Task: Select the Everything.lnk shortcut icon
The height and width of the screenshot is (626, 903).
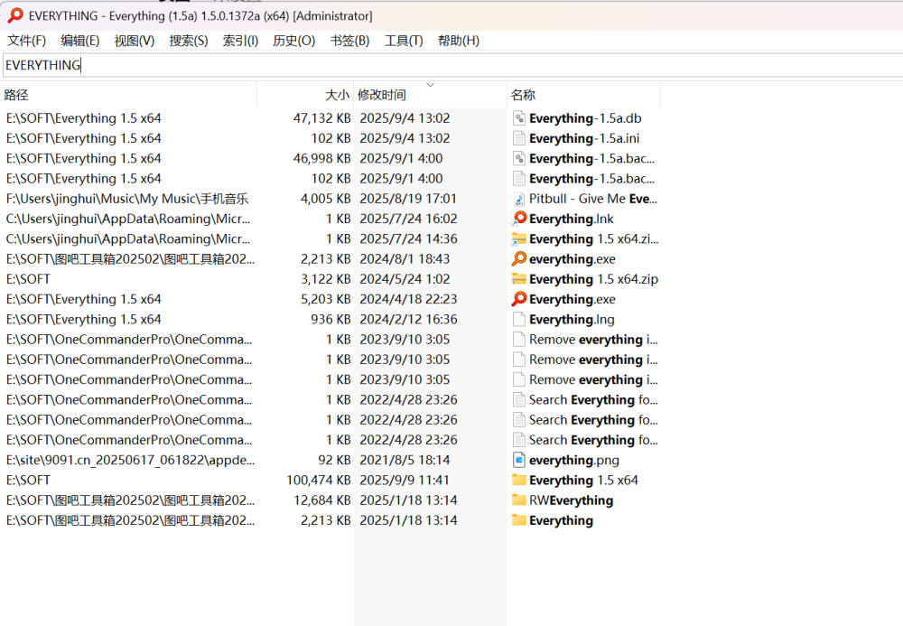Action: click(519, 219)
